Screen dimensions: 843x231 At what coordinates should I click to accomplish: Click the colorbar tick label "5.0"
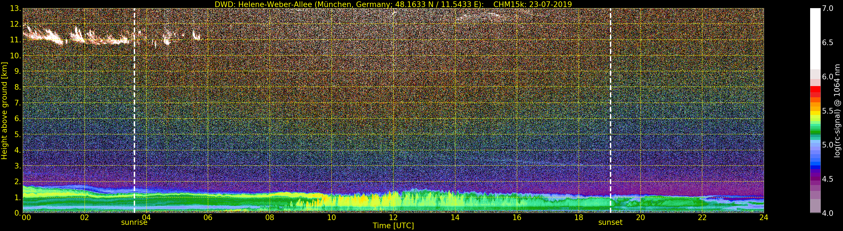828,145
